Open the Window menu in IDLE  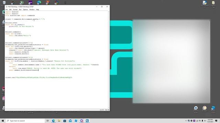tap(32, 10)
